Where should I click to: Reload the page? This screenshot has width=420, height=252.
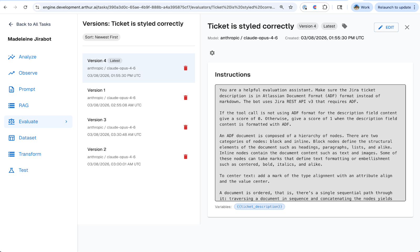click(x=25, y=7)
